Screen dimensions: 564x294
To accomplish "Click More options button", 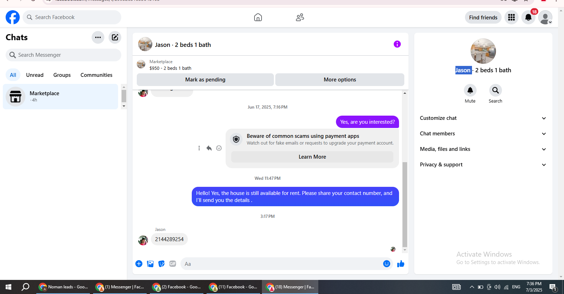I will pos(340,80).
